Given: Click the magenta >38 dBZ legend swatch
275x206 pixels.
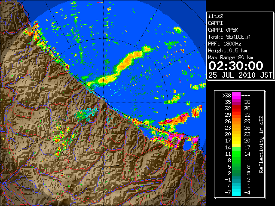Looking at the screenshot, I should tap(236, 95).
